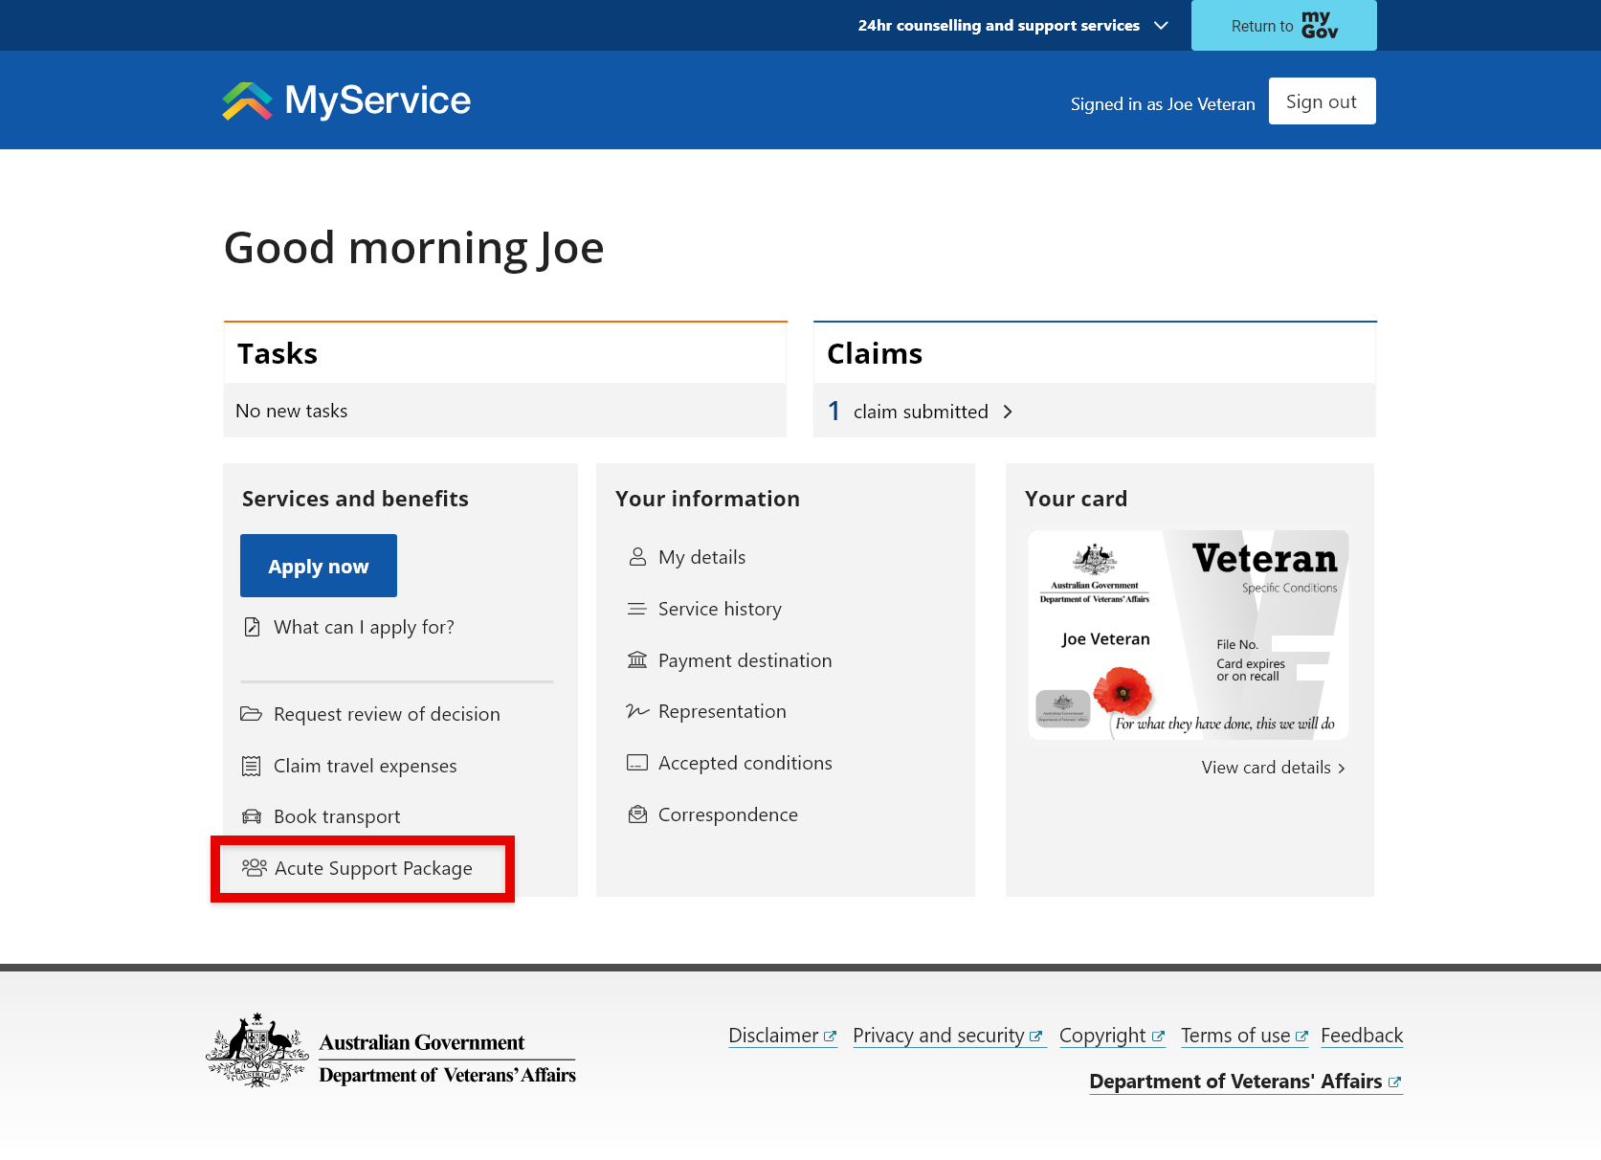This screenshot has height=1160, width=1601.
Task: Open Department of Veterans' Affairs footer link
Action: pos(1246,1082)
